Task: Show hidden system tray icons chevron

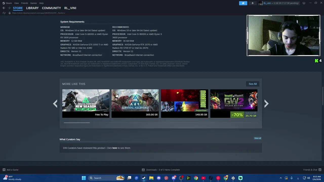Action: [x=280, y=178]
